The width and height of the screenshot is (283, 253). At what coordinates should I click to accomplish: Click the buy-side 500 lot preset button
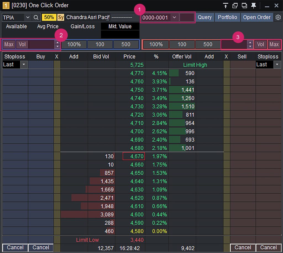point(126,44)
